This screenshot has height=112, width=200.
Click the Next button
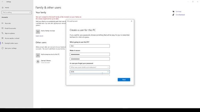point(124,80)
